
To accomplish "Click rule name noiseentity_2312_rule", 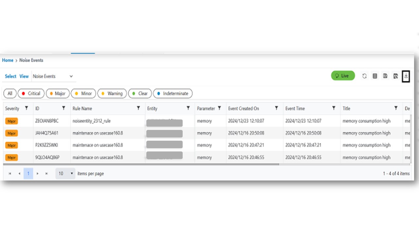I will click(x=92, y=121).
